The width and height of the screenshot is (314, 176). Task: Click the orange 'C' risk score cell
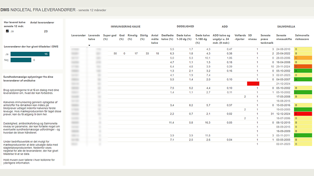click(x=303, y=58)
